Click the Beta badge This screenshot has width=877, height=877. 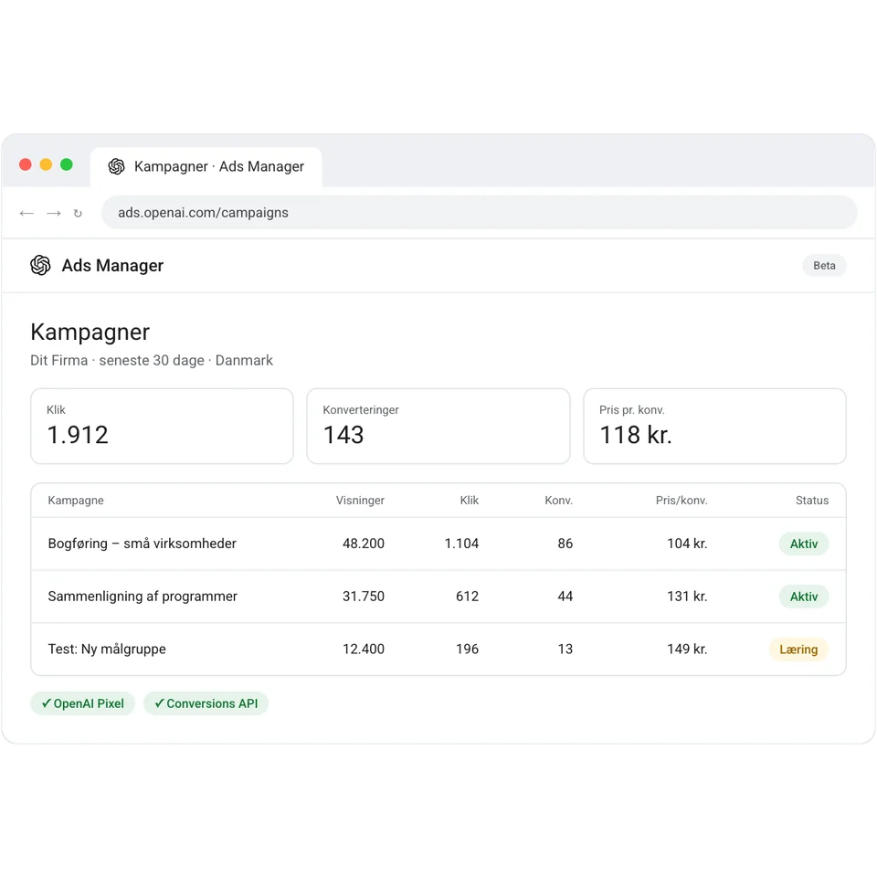point(824,266)
